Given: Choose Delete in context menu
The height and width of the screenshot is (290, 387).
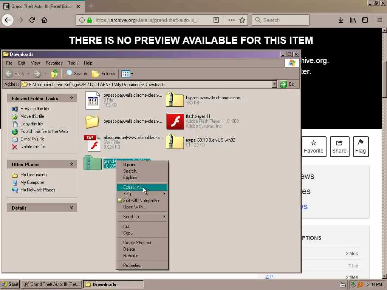Looking at the screenshot, I should point(142,249).
